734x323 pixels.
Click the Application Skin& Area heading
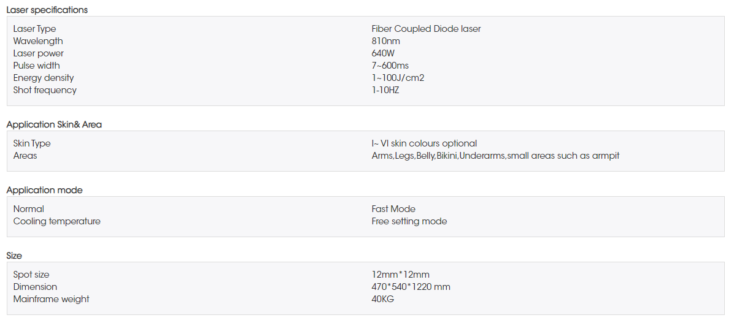pyautogui.click(x=54, y=124)
